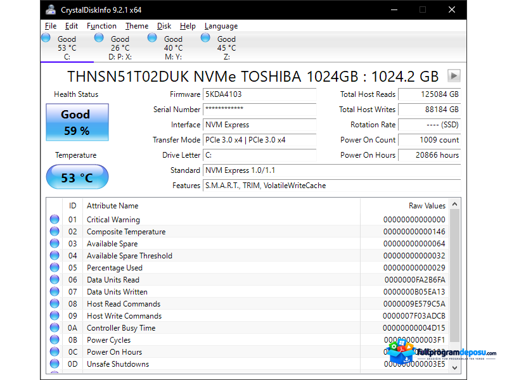Click the Power On Count value
Screen dimensions: 507x380
430,140
